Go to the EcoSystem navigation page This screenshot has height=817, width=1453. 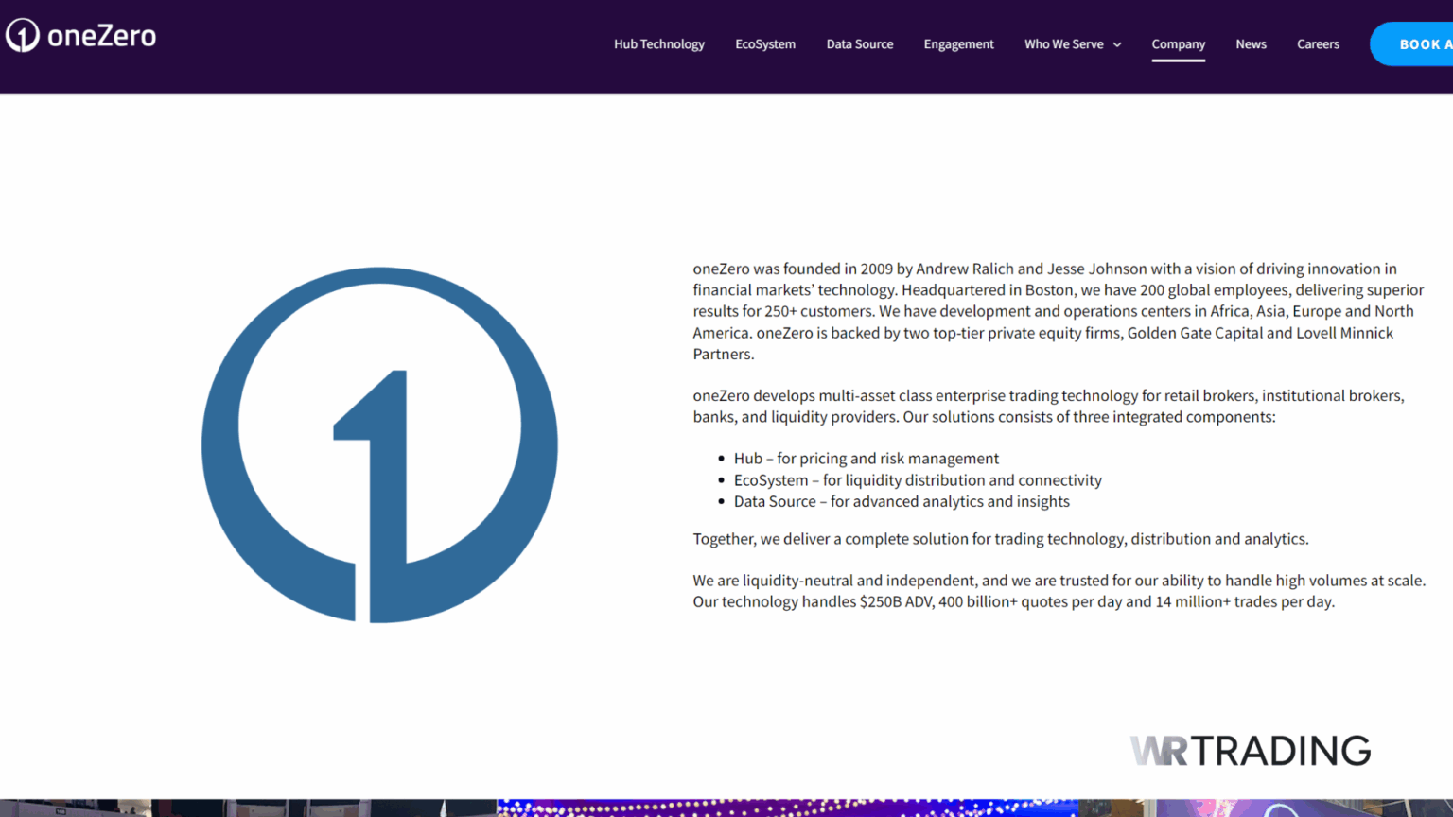tap(764, 44)
